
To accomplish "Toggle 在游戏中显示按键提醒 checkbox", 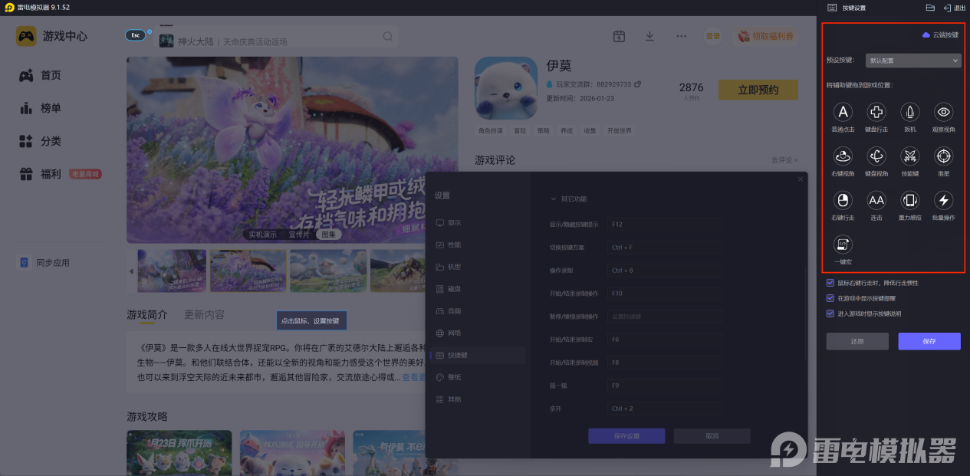I will pos(830,298).
